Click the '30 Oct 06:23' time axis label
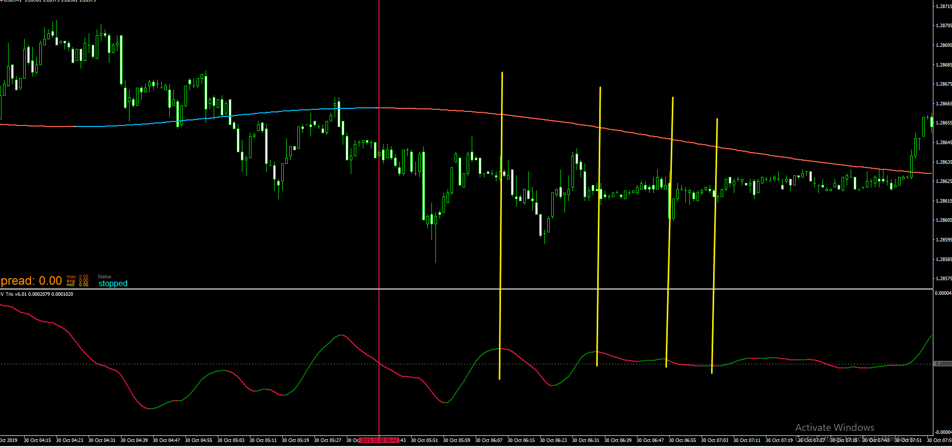Viewport: 952px width, 447px height. (553, 440)
